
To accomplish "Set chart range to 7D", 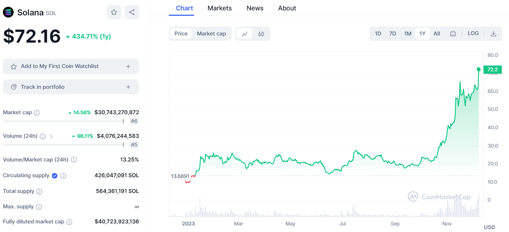I will 393,34.
